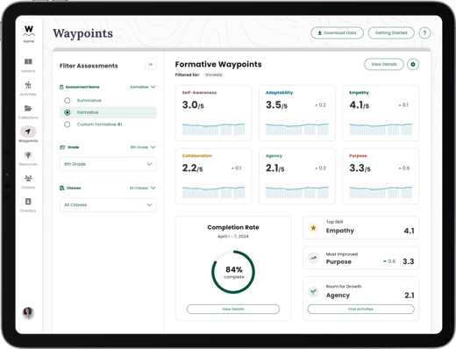
Task: Select the Formative radio option
Action: point(68,112)
